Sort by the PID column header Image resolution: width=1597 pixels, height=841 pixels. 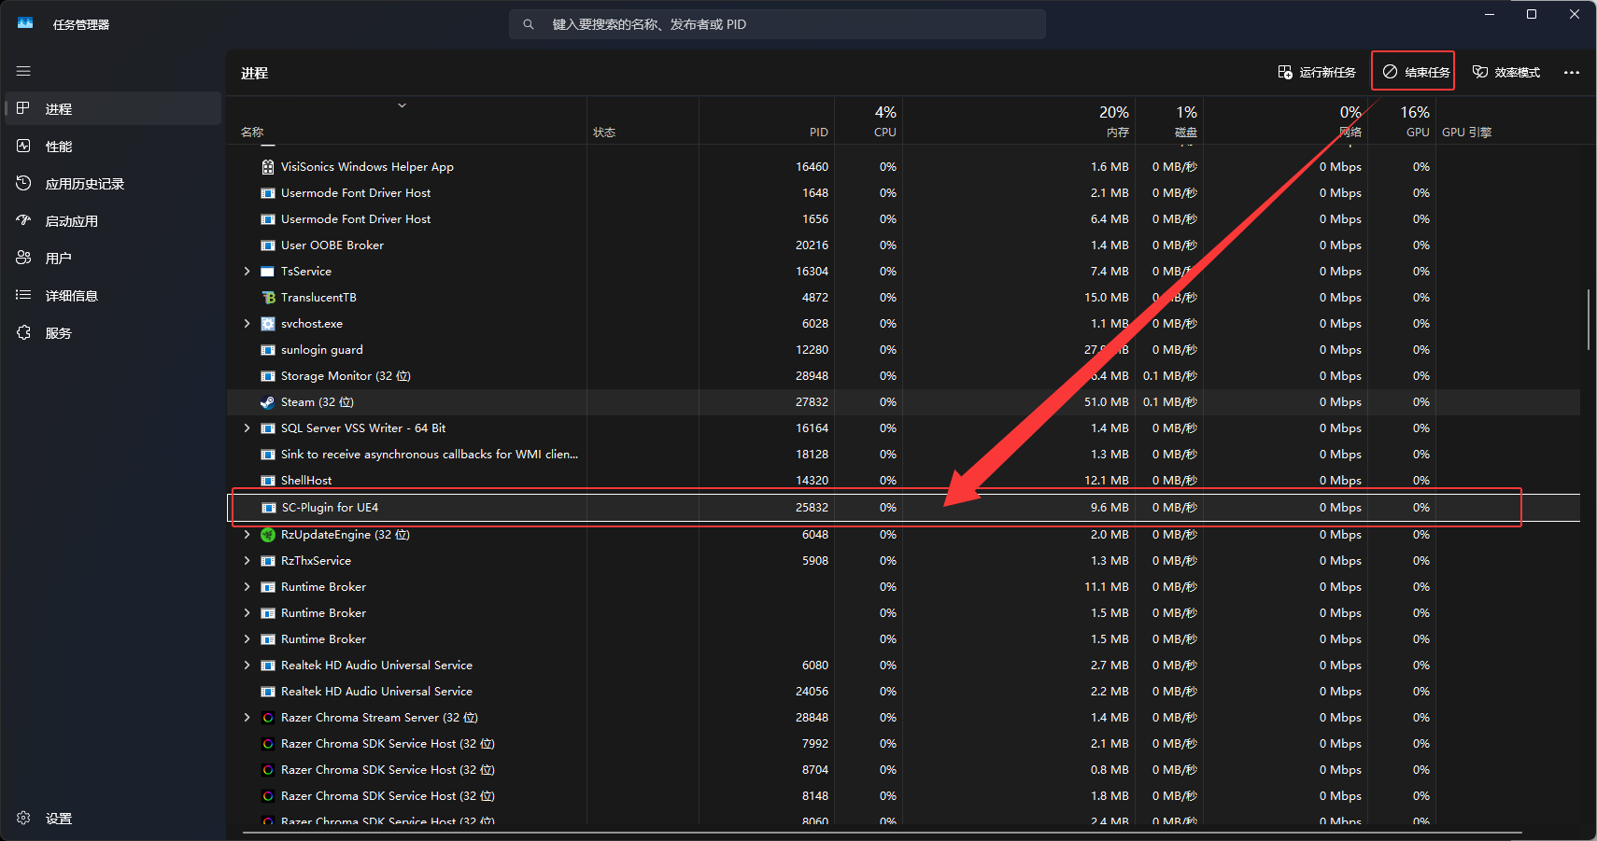click(x=818, y=133)
